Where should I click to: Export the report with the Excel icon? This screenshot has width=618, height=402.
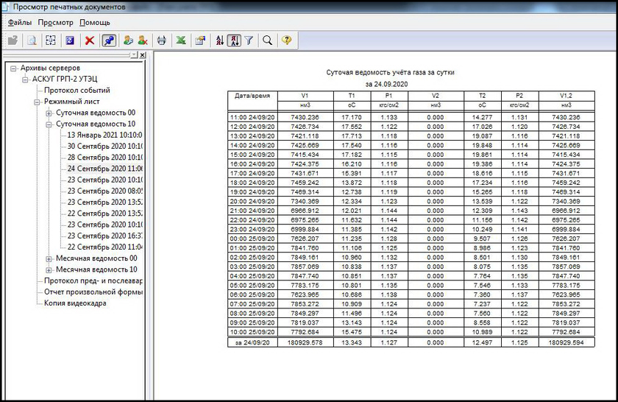(180, 40)
